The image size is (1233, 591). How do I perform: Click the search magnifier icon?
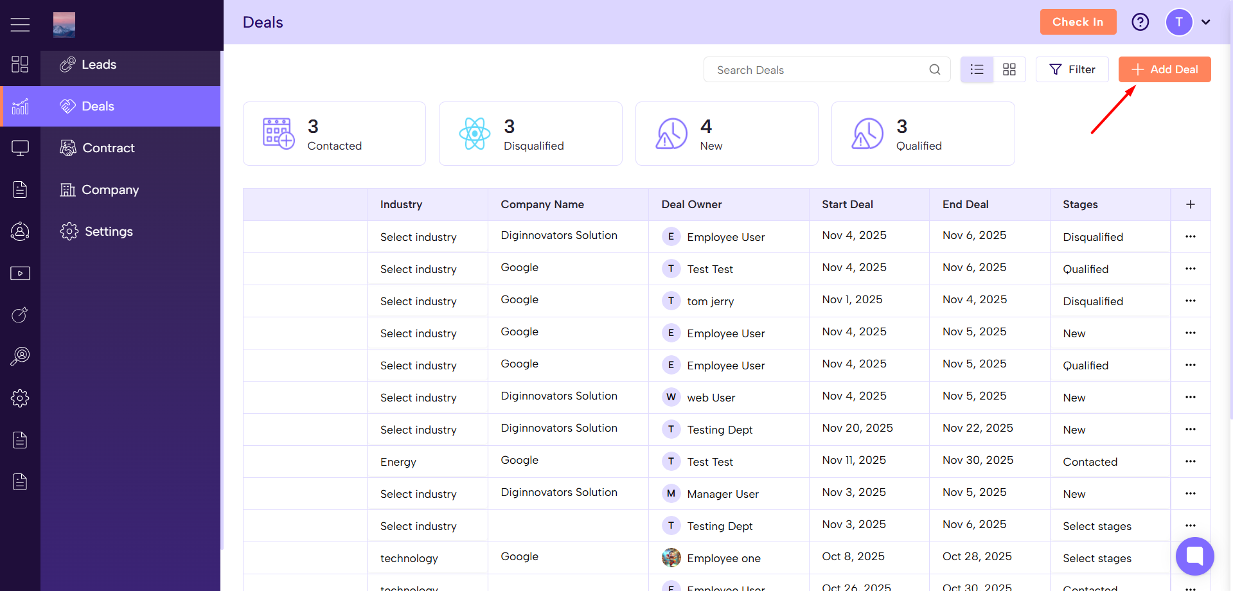(x=934, y=69)
